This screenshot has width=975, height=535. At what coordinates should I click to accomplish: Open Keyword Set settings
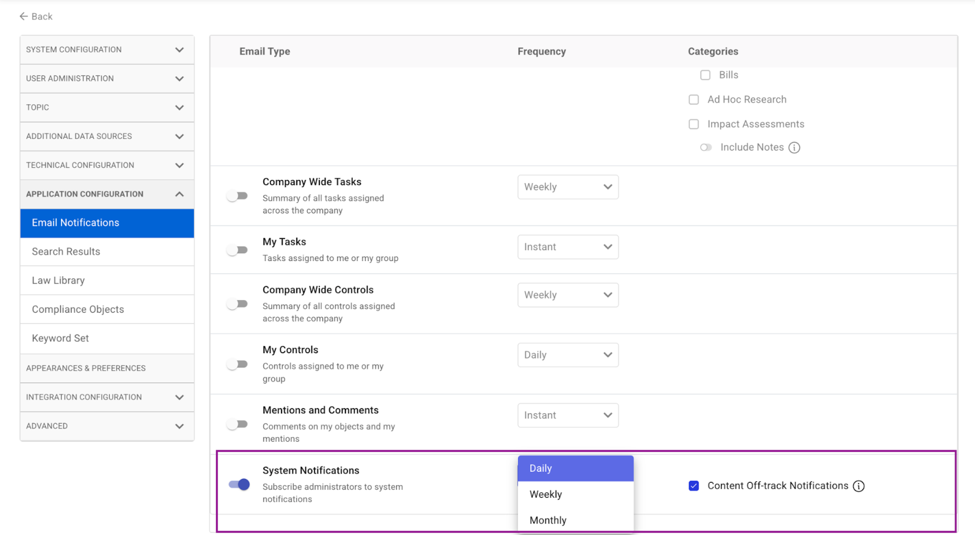[107, 338]
